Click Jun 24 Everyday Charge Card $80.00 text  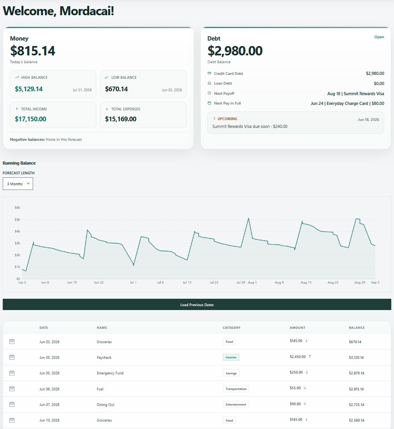(x=347, y=103)
